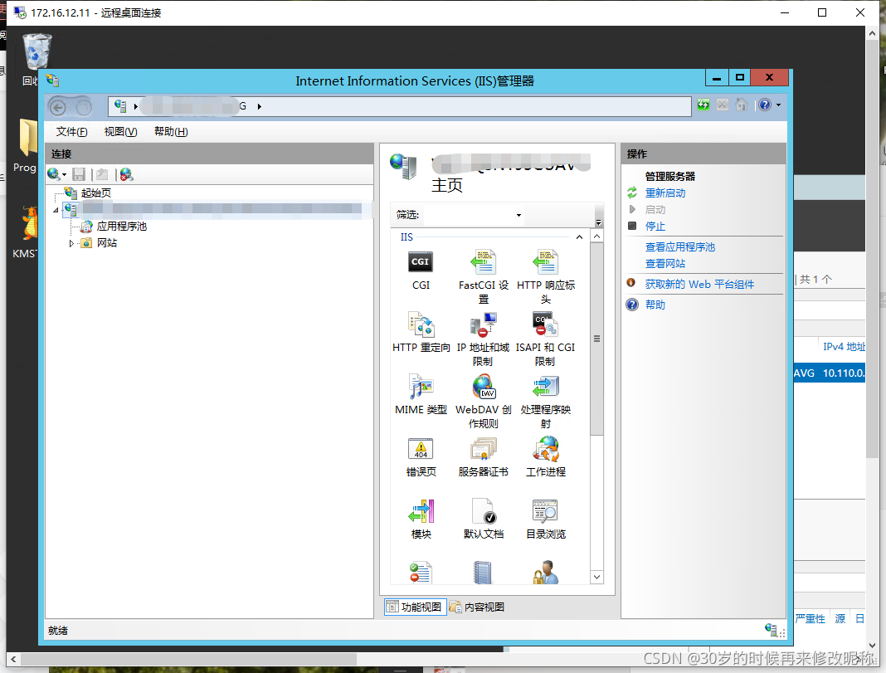The image size is (886, 673).
Task: Click the home icon in IIS toolbar
Action: [x=742, y=105]
